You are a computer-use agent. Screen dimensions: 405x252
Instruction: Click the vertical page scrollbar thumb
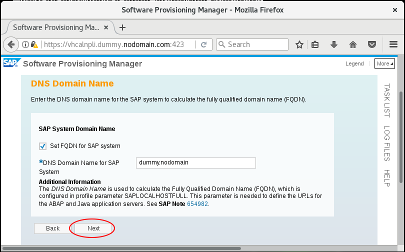[x=401, y=136]
